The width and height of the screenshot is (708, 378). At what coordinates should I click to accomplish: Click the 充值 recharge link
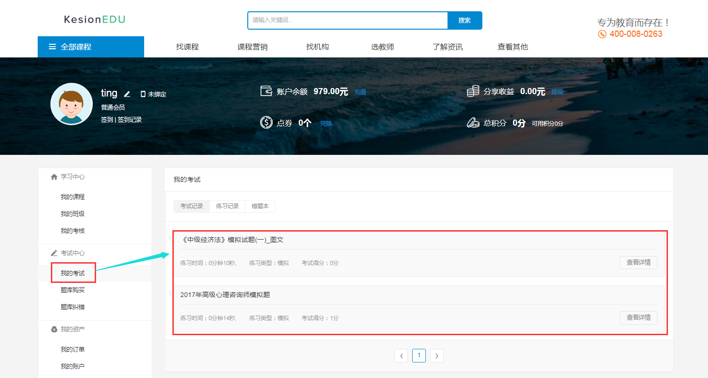coord(360,92)
